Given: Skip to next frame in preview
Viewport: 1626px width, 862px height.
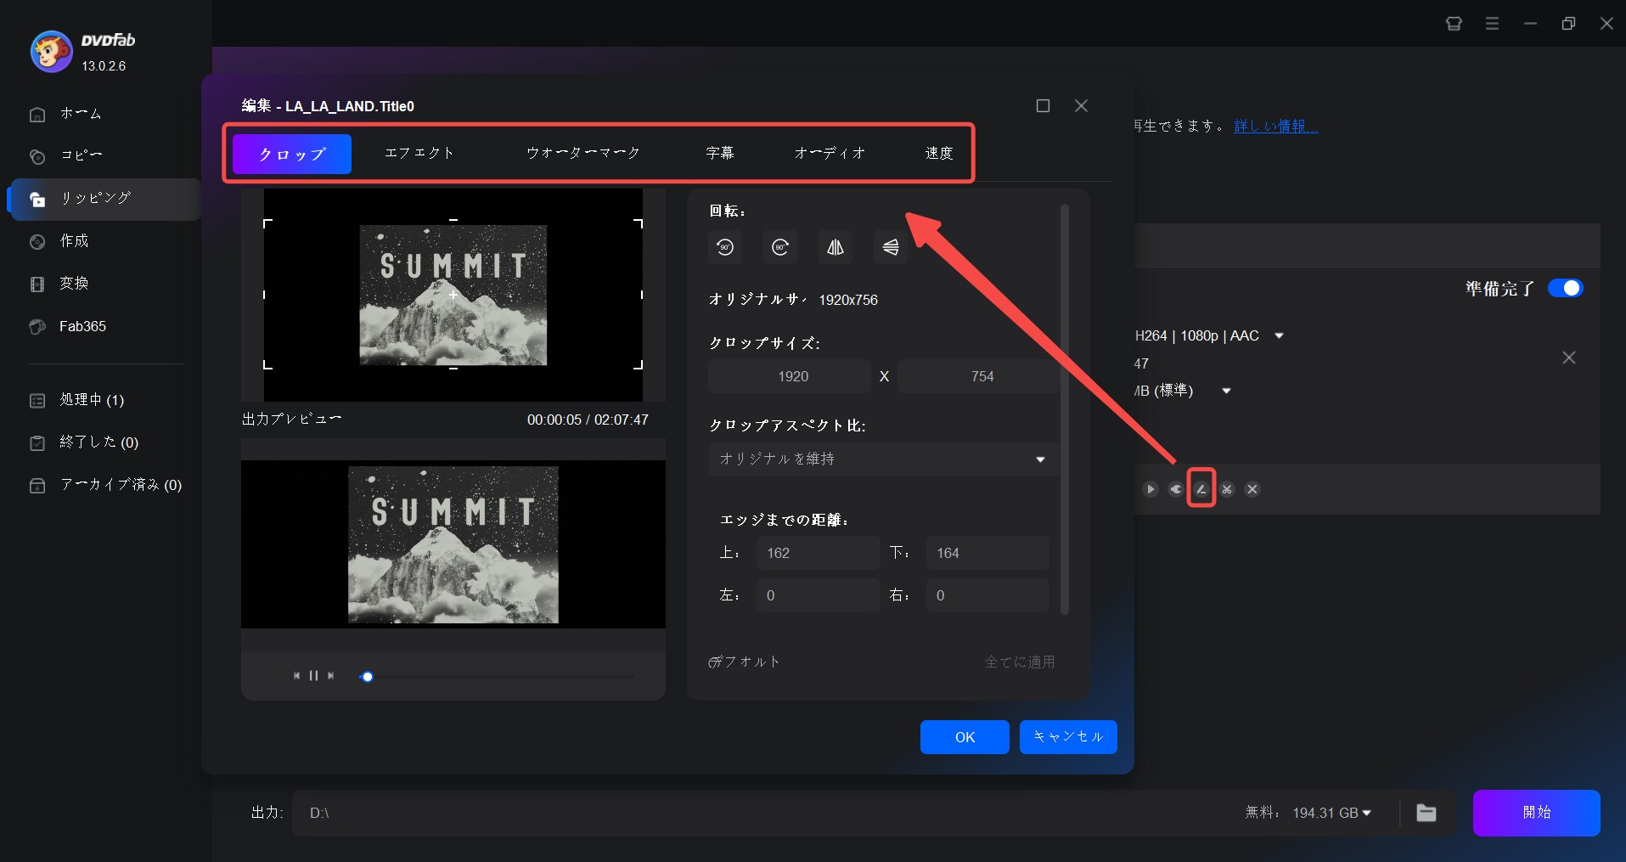Looking at the screenshot, I should tap(331, 676).
